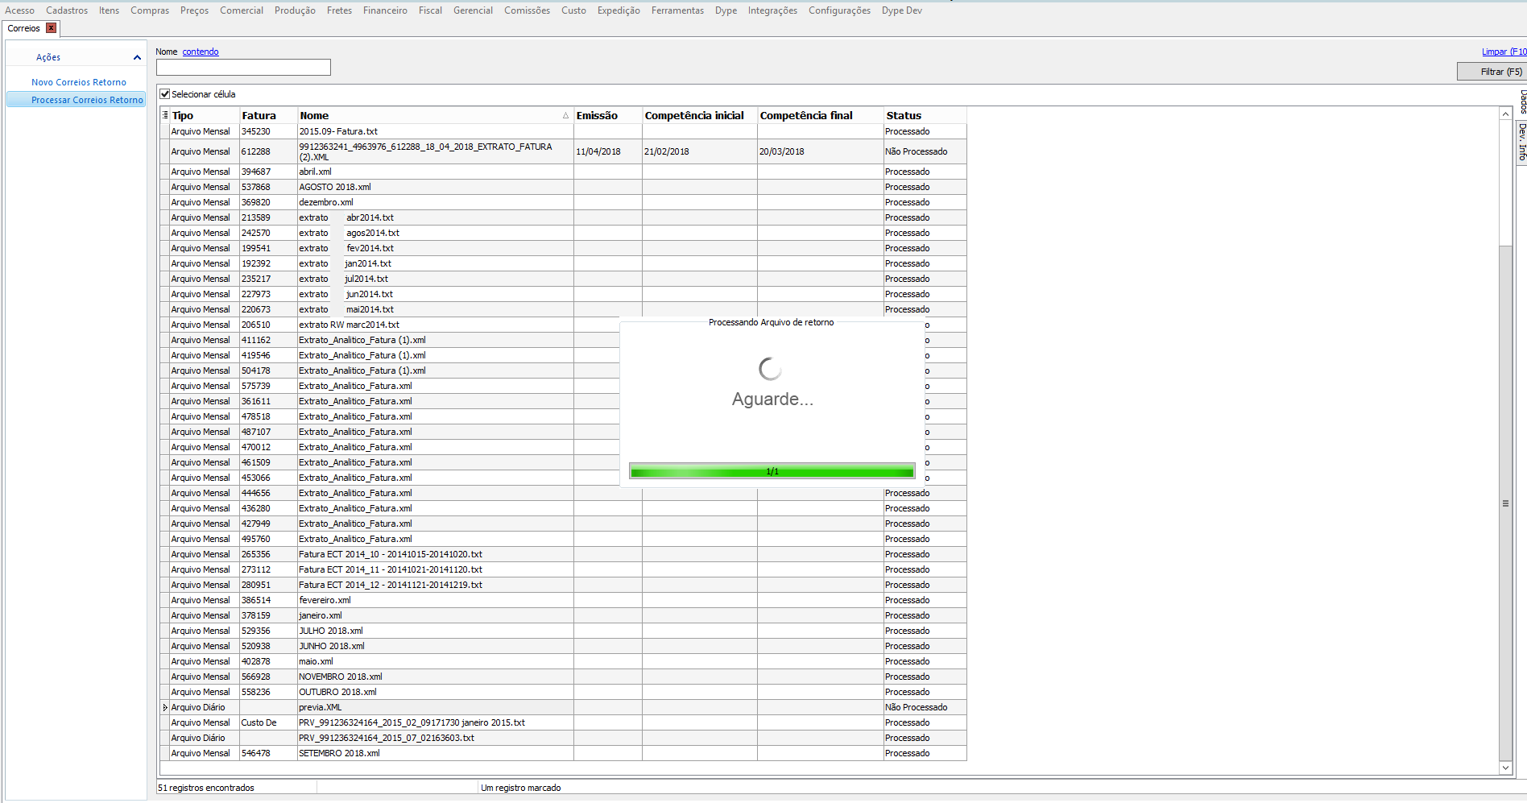The width and height of the screenshot is (1527, 803).
Task: Open the Cadastros menu
Action: pyautogui.click(x=67, y=10)
